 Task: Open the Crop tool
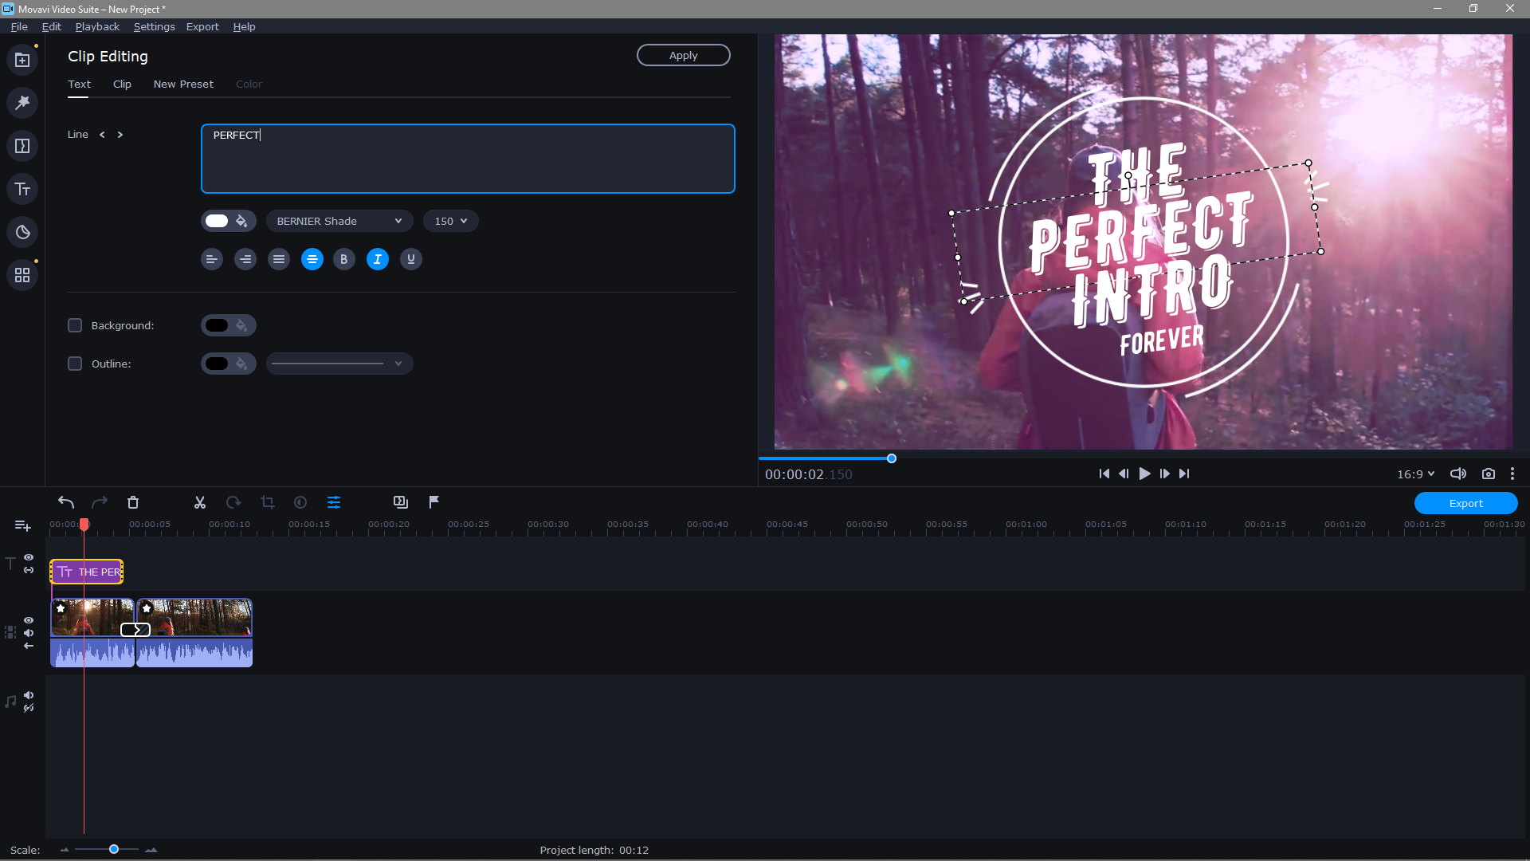[267, 502]
